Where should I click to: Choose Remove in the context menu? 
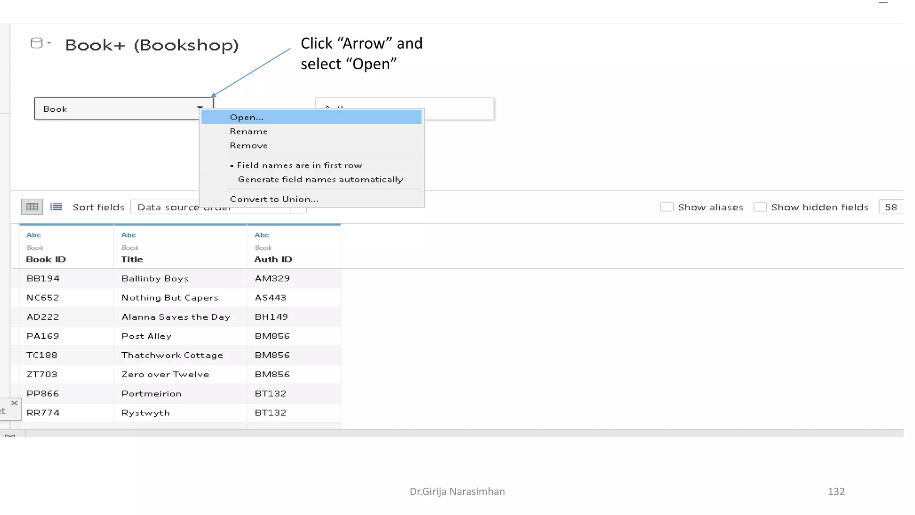point(249,146)
